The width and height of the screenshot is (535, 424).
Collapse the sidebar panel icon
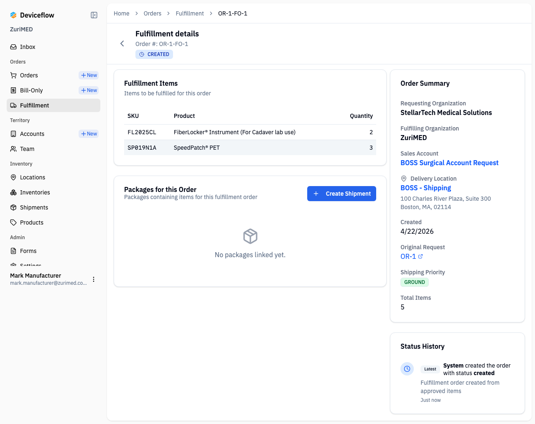[94, 15]
